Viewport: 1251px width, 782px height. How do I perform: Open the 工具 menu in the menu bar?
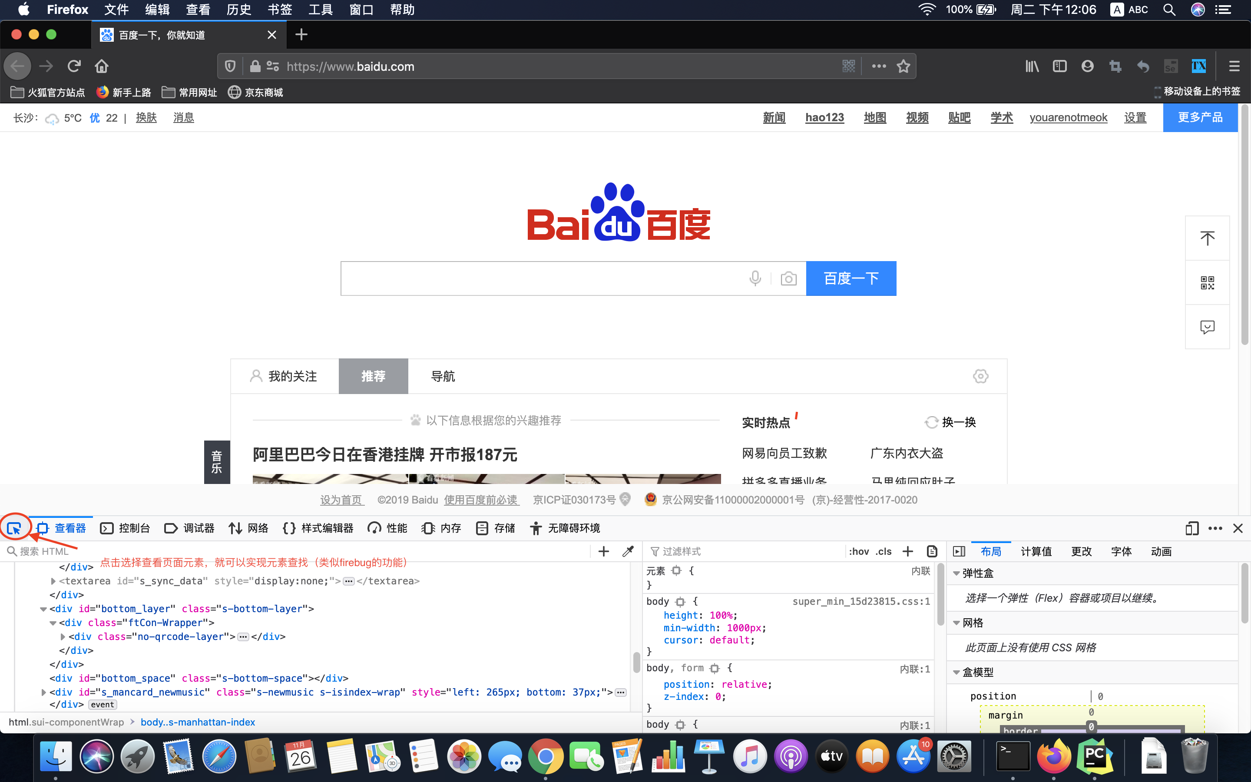click(319, 9)
